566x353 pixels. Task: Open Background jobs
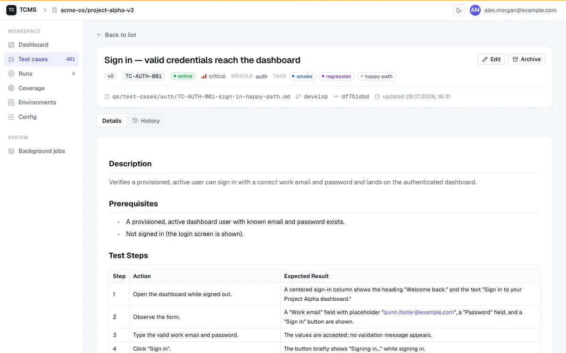42,151
